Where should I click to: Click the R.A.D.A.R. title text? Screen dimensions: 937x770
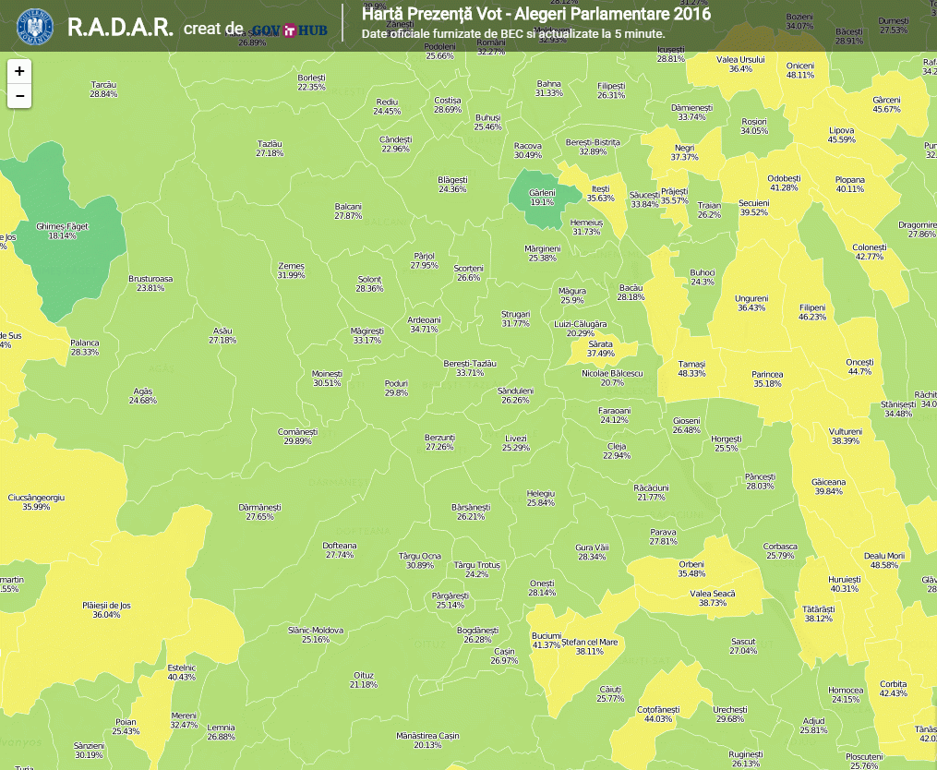tap(120, 27)
